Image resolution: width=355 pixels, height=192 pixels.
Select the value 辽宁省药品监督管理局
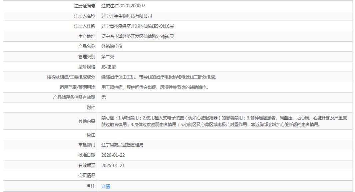pos(122,145)
